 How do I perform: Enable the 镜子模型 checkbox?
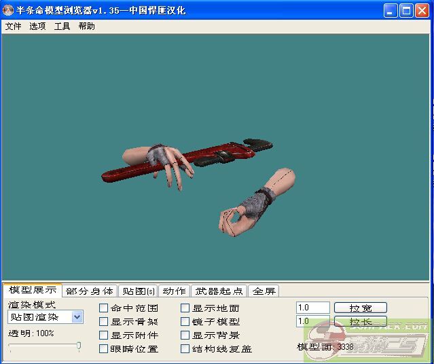[185, 322]
